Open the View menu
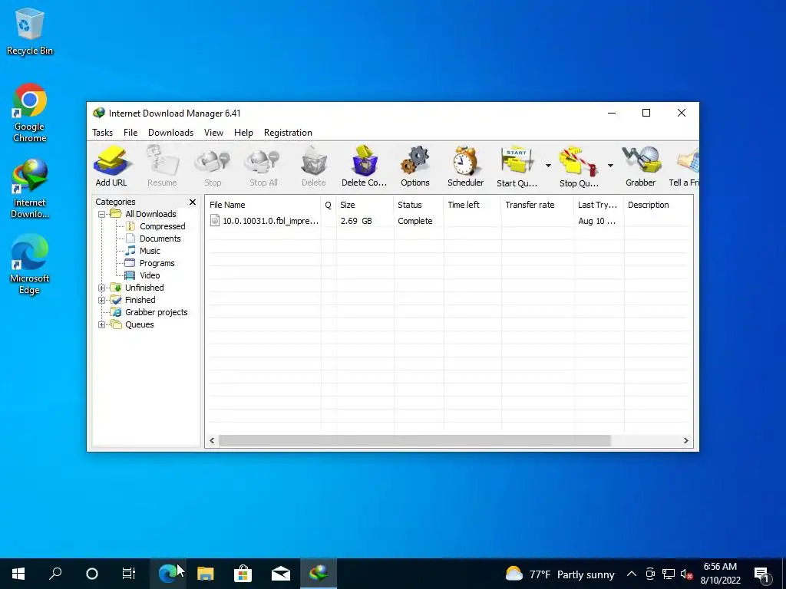 coord(213,133)
